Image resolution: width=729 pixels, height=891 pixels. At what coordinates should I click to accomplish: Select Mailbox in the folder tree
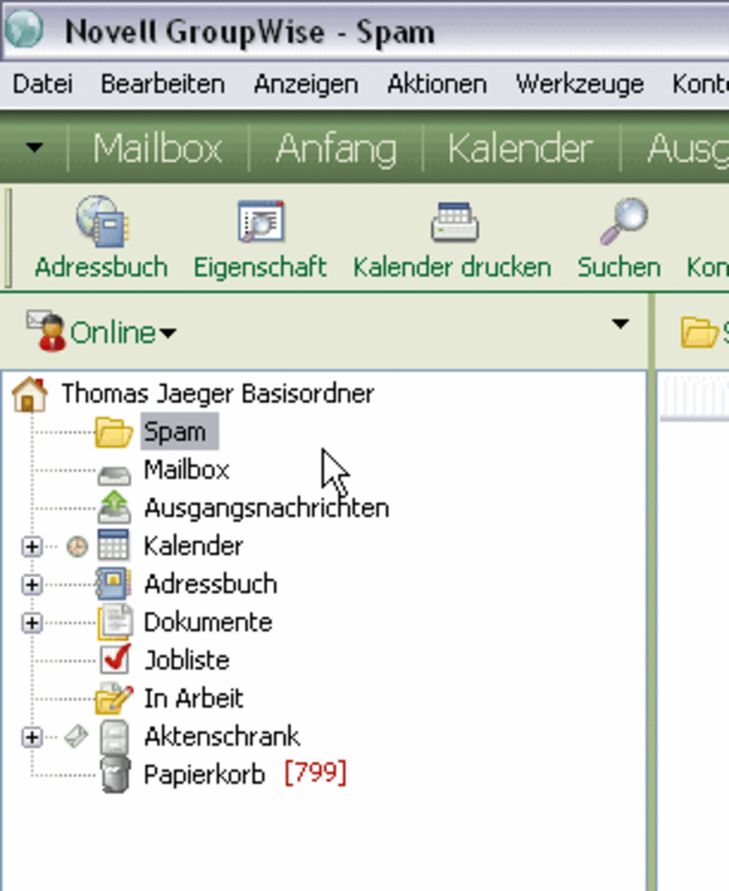(187, 469)
